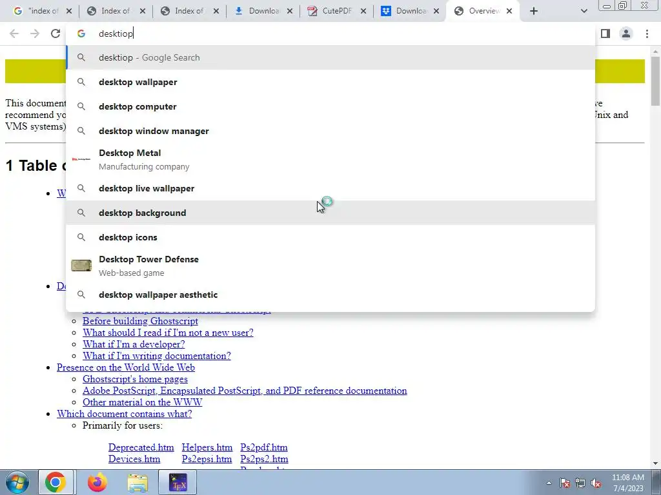
Task: Close the CutePDF tab
Action: 363,11
